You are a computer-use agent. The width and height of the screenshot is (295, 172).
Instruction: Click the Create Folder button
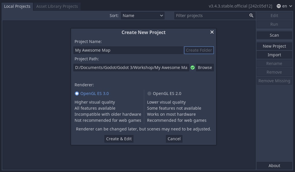pyautogui.click(x=199, y=50)
